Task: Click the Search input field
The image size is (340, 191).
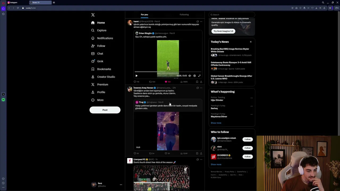Action: [x=232, y=15]
